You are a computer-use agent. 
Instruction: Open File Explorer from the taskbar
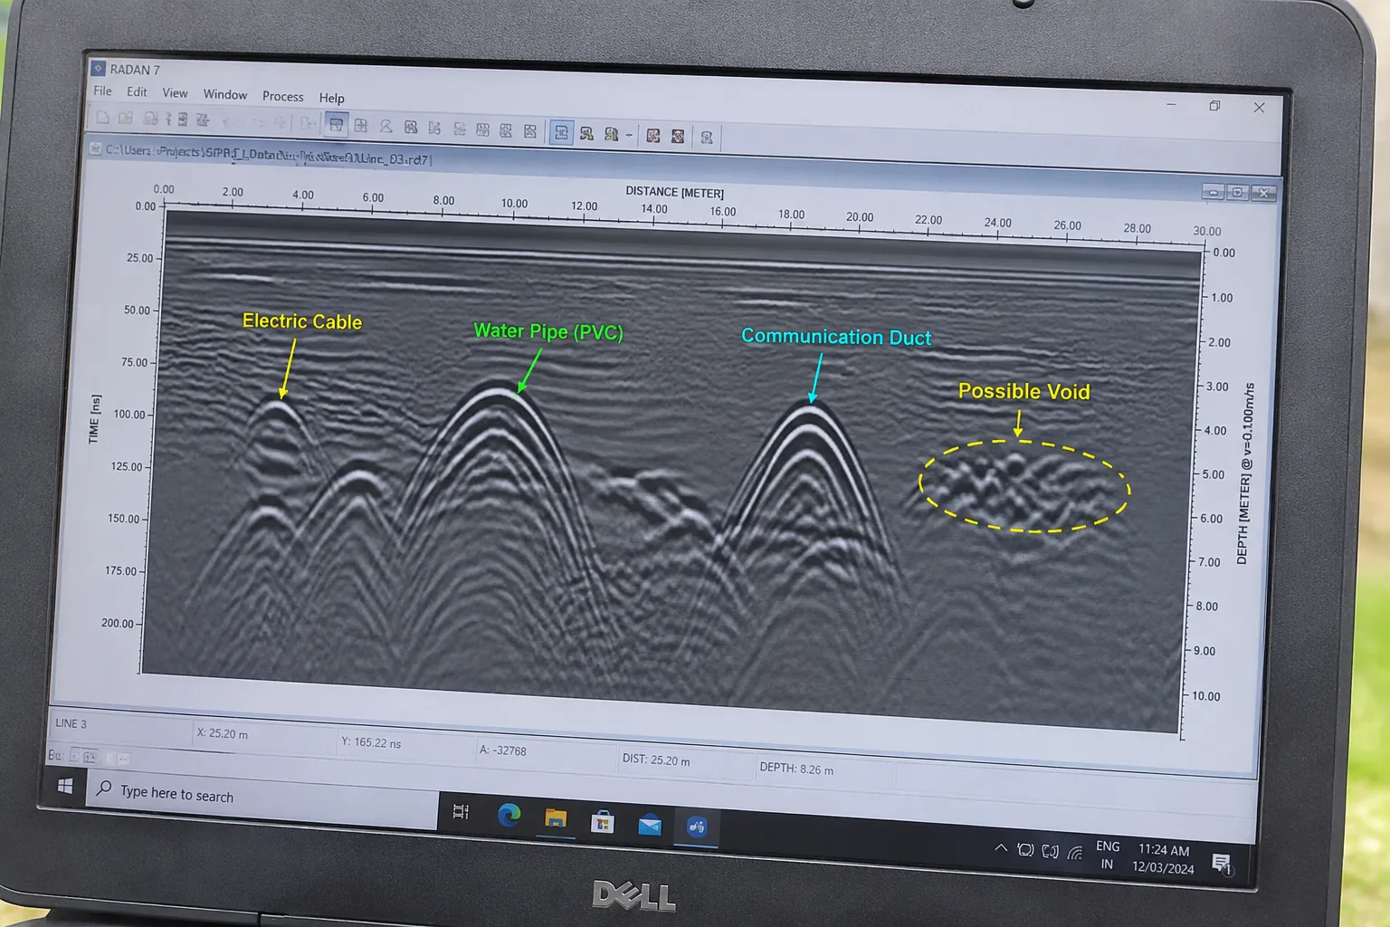coord(555,818)
